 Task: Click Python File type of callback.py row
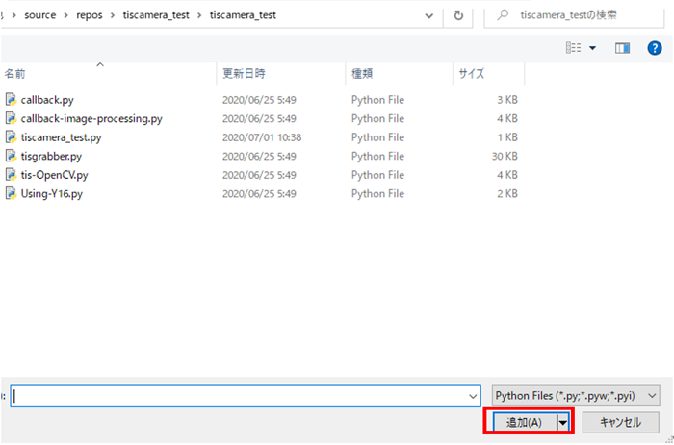pyautogui.click(x=377, y=100)
